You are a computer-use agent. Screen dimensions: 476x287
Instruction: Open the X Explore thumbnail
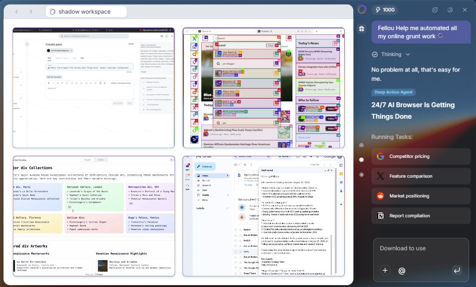pos(264,88)
